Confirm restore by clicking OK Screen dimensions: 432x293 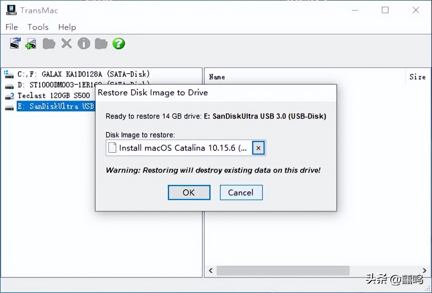point(189,192)
